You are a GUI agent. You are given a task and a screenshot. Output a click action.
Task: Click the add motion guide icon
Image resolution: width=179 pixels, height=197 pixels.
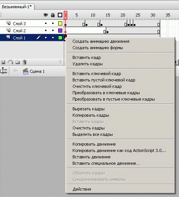click(10, 62)
